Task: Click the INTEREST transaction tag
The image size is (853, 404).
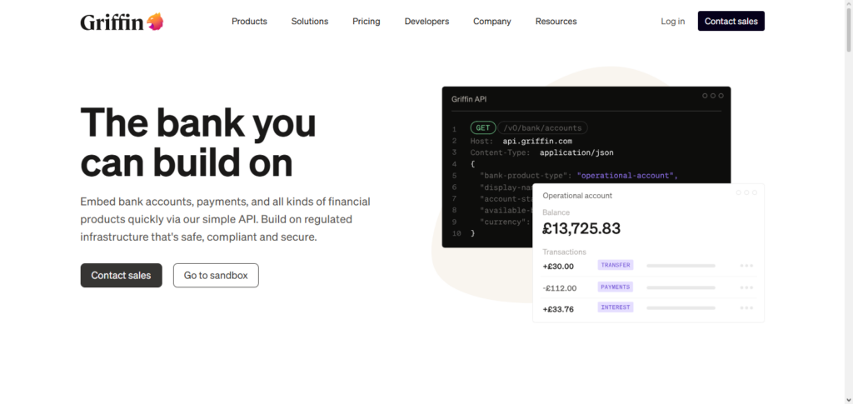Action: coord(616,307)
